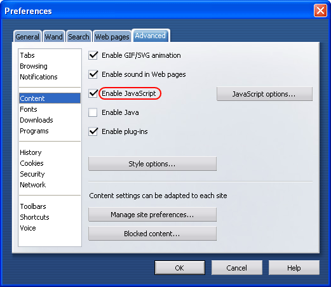Disable the Enable JavaScript checkbox
Screen dimensions: 331x287
pyautogui.click(x=93, y=93)
